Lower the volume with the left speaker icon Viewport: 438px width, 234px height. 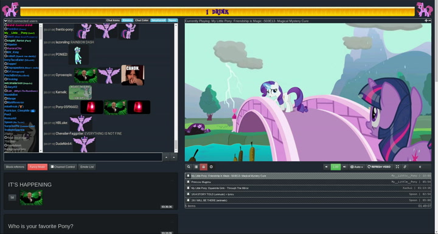point(326,167)
